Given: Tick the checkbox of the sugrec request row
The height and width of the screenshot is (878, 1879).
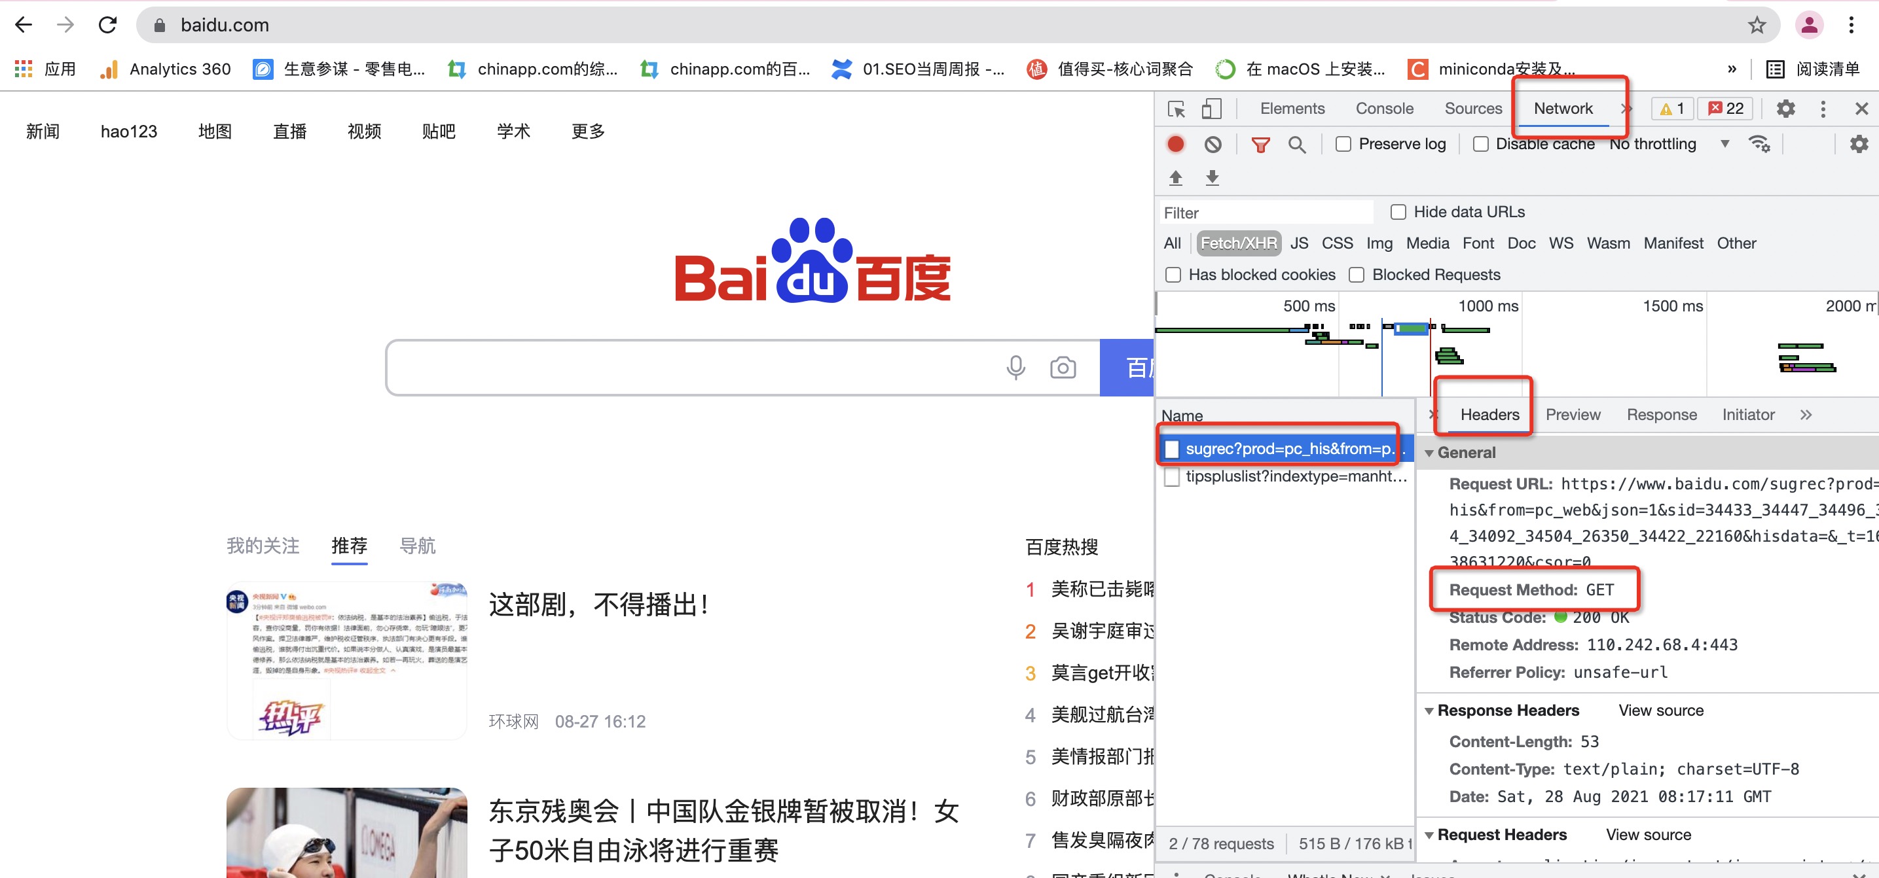Looking at the screenshot, I should click(1171, 449).
